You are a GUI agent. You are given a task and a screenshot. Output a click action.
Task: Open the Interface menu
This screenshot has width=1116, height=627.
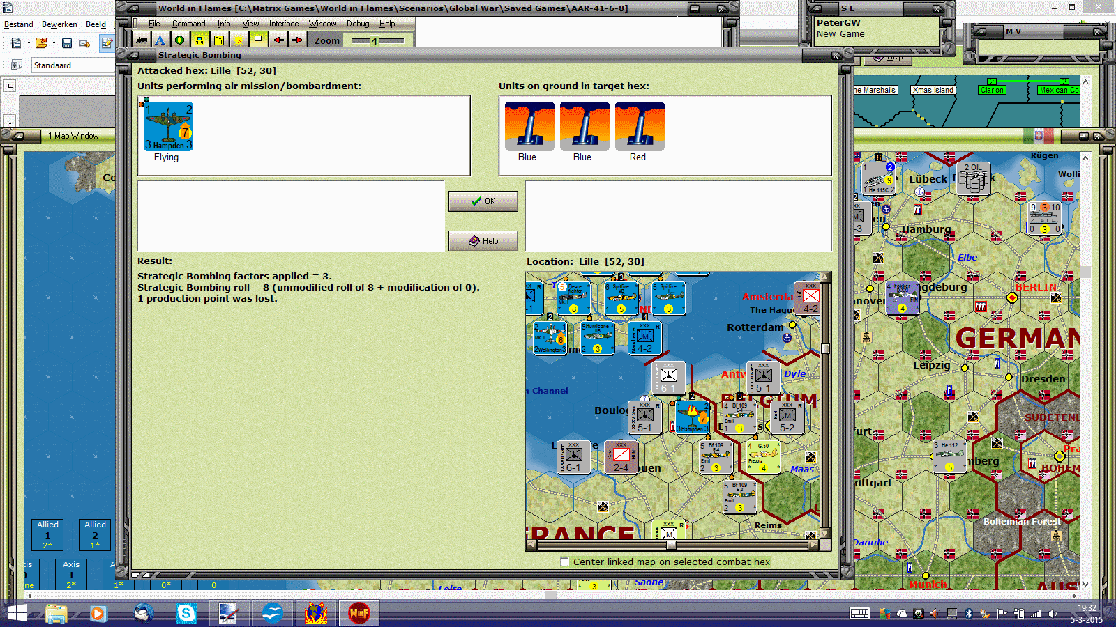284,24
